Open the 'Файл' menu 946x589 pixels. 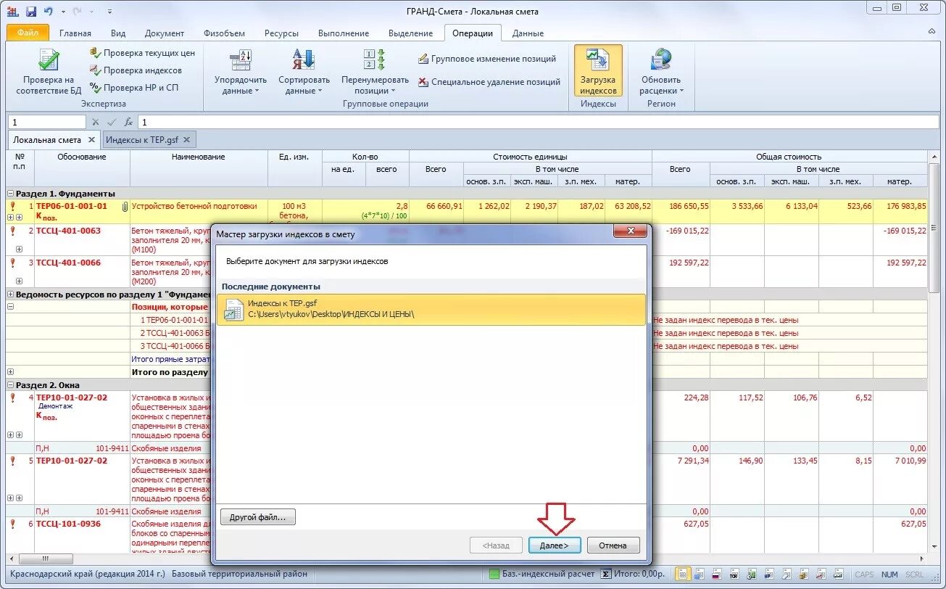[28, 33]
